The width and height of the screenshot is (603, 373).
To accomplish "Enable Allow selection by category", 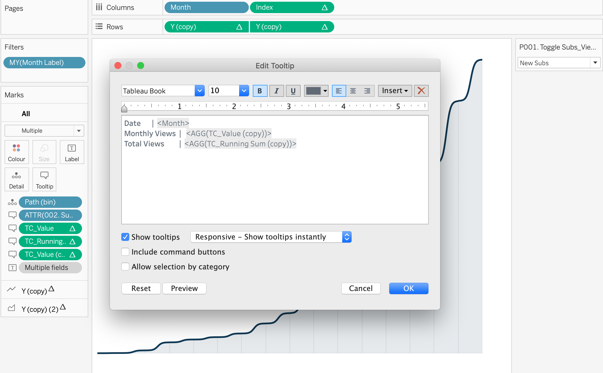I will coord(125,267).
